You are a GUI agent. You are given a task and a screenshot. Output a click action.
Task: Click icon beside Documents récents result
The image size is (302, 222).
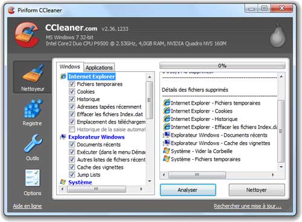pos(167,135)
